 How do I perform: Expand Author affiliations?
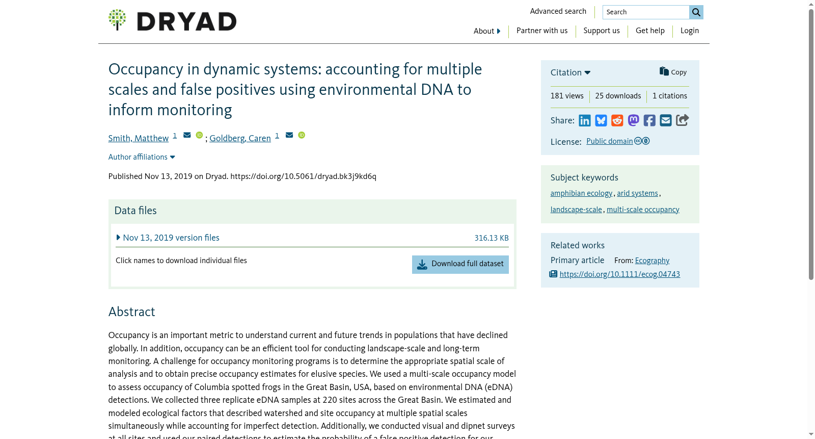point(142,157)
